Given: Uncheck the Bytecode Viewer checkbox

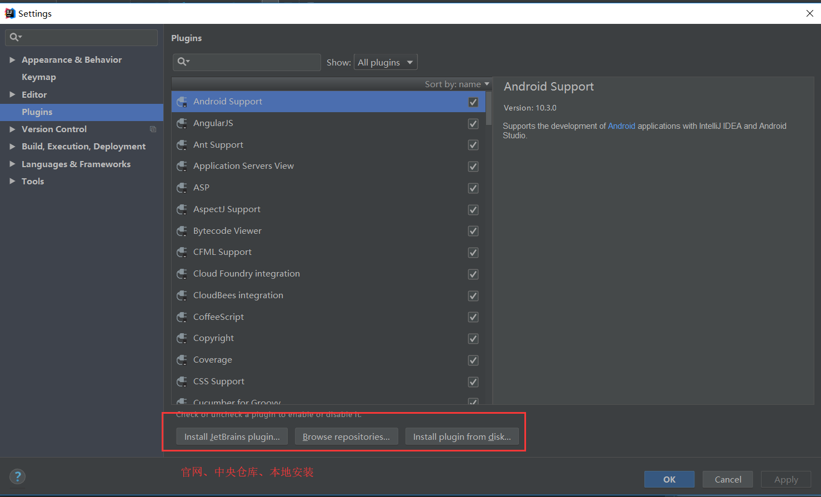Looking at the screenshot, I should point(473,231).
